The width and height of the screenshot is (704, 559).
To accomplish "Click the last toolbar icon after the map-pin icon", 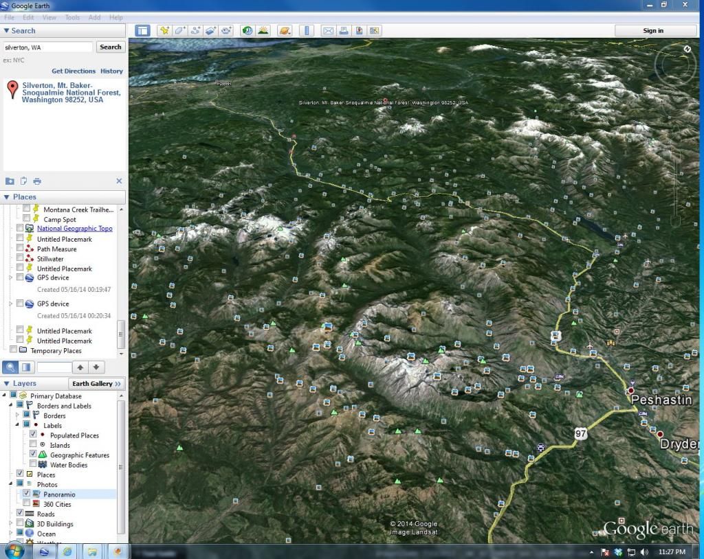I will point(374,30).
